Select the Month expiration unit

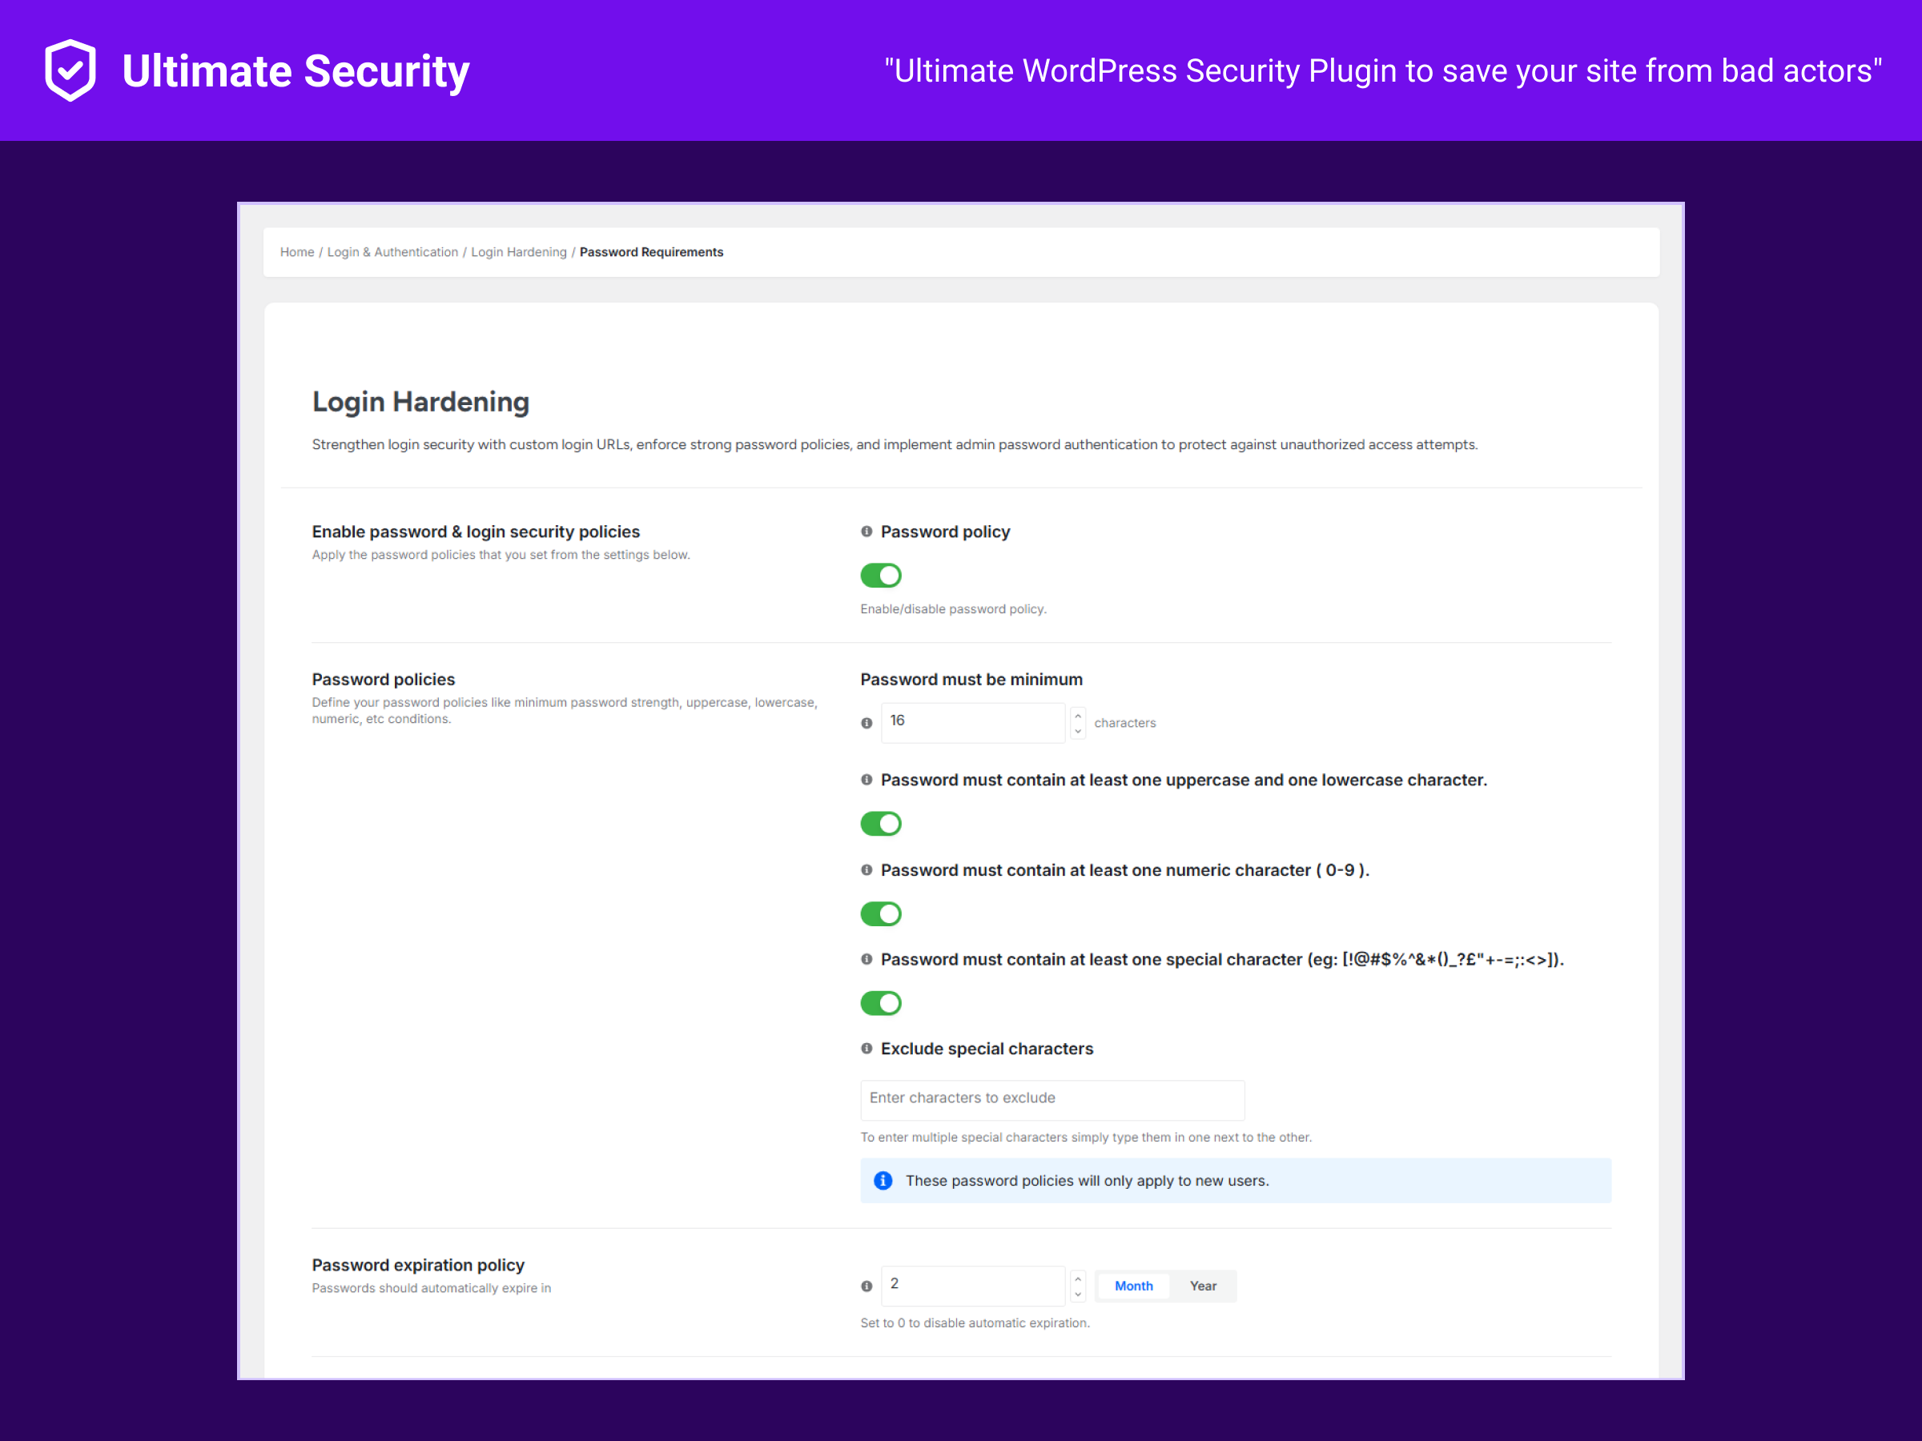1133,1286
